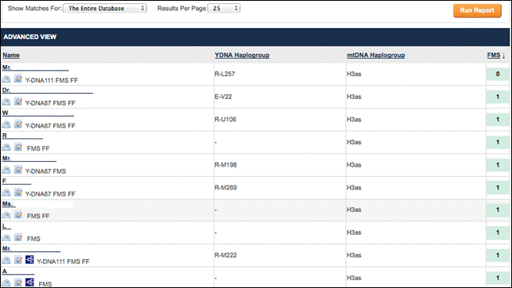Open the note icon under the name R
Screen dimensions: 512x288
[x=18, y=147]
